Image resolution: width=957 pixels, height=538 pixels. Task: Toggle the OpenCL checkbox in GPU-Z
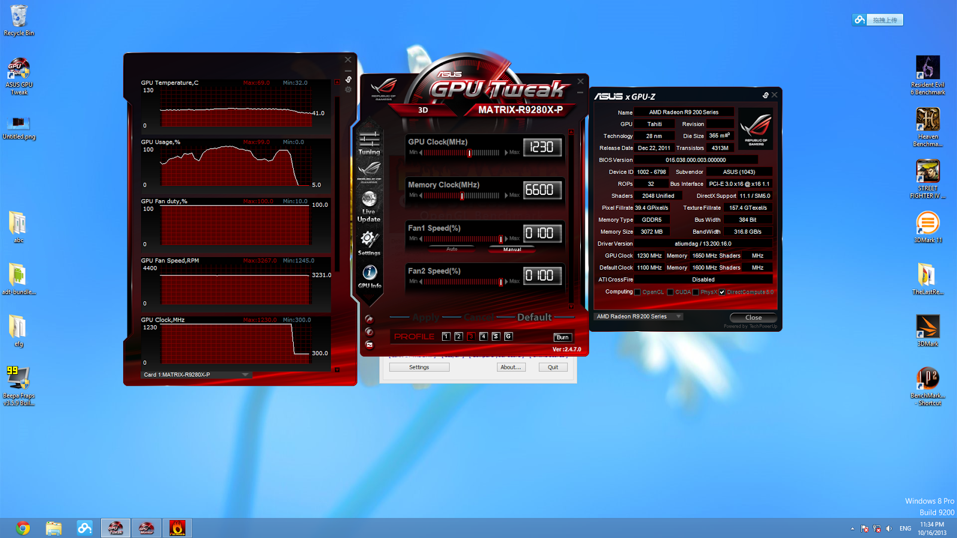(x=638, y=292)
